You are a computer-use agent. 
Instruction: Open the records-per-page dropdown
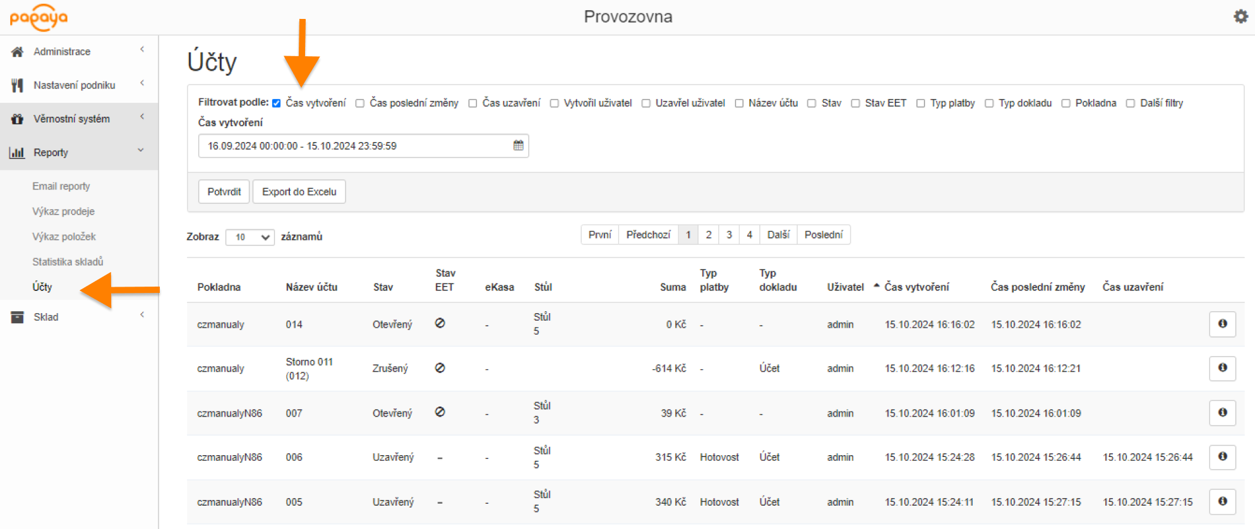(249, 237)
